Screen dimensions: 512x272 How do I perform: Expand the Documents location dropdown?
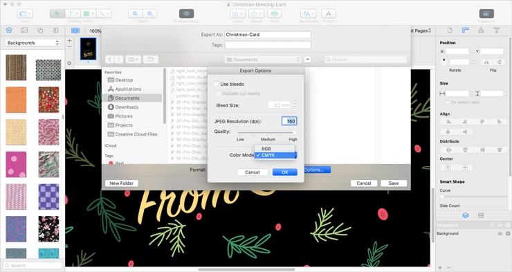262,60
